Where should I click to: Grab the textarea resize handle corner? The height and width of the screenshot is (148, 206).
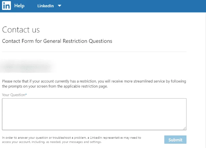click(185, 128)
